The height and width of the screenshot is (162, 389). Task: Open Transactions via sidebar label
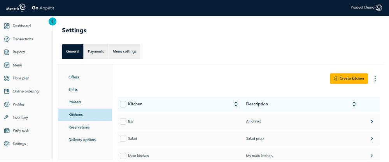coord(23,39)
